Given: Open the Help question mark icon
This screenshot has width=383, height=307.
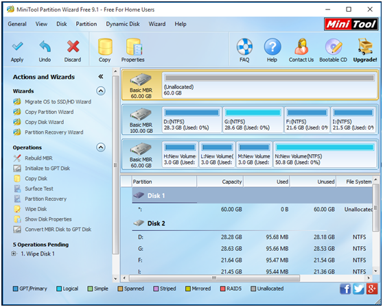Looking at the screenshot, I should (272, 47).
